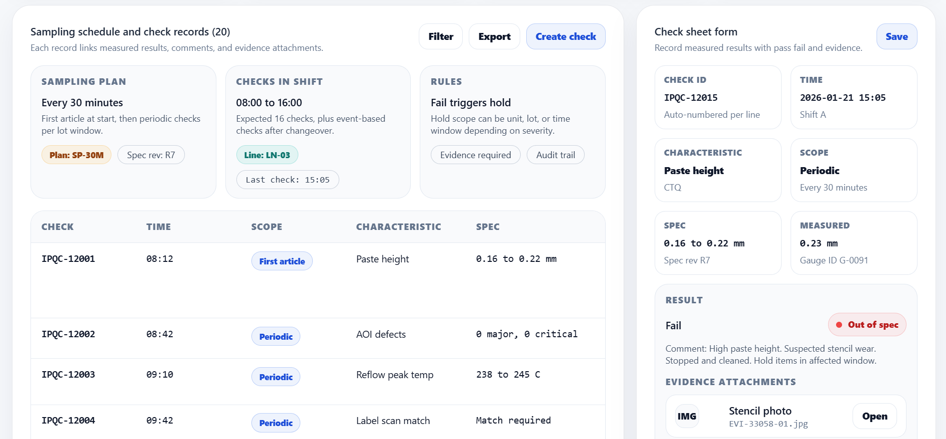This screenshot has width=946, height=439.
Task: Sort by the CHARACTERISTIC column header
Action: [x=398, y=227]
